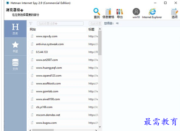Click the title URL of www.gomlab.com row

click(x=93, y=91)
